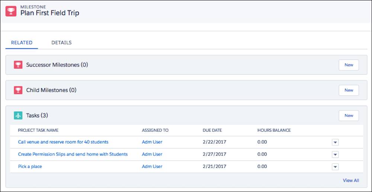Image resolution: width=372 pixels, height=192 pixels.
Task: Click New in Successor Milestones section
Action: pos(349,65)
